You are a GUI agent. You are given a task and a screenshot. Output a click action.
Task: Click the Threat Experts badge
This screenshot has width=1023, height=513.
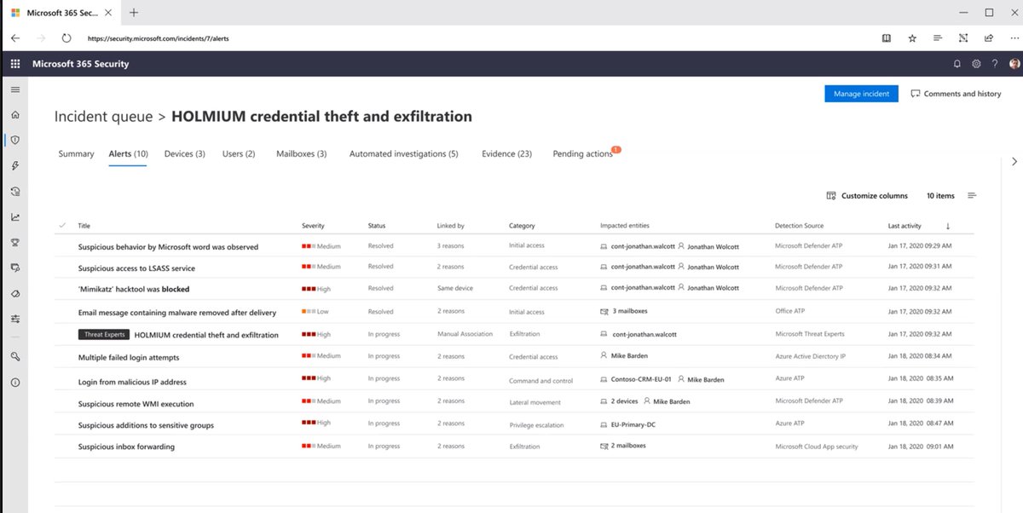(103, 335)
